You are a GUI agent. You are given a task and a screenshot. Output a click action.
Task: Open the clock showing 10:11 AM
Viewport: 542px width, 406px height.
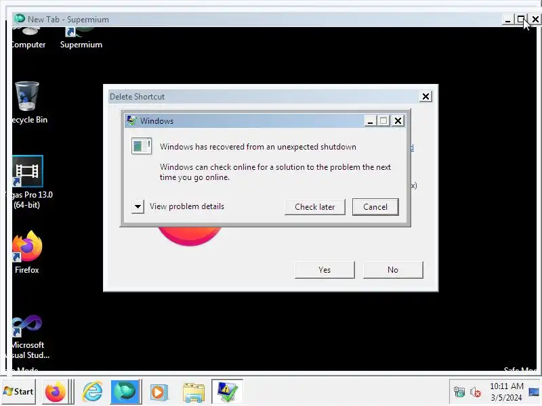tap(506, 392)
